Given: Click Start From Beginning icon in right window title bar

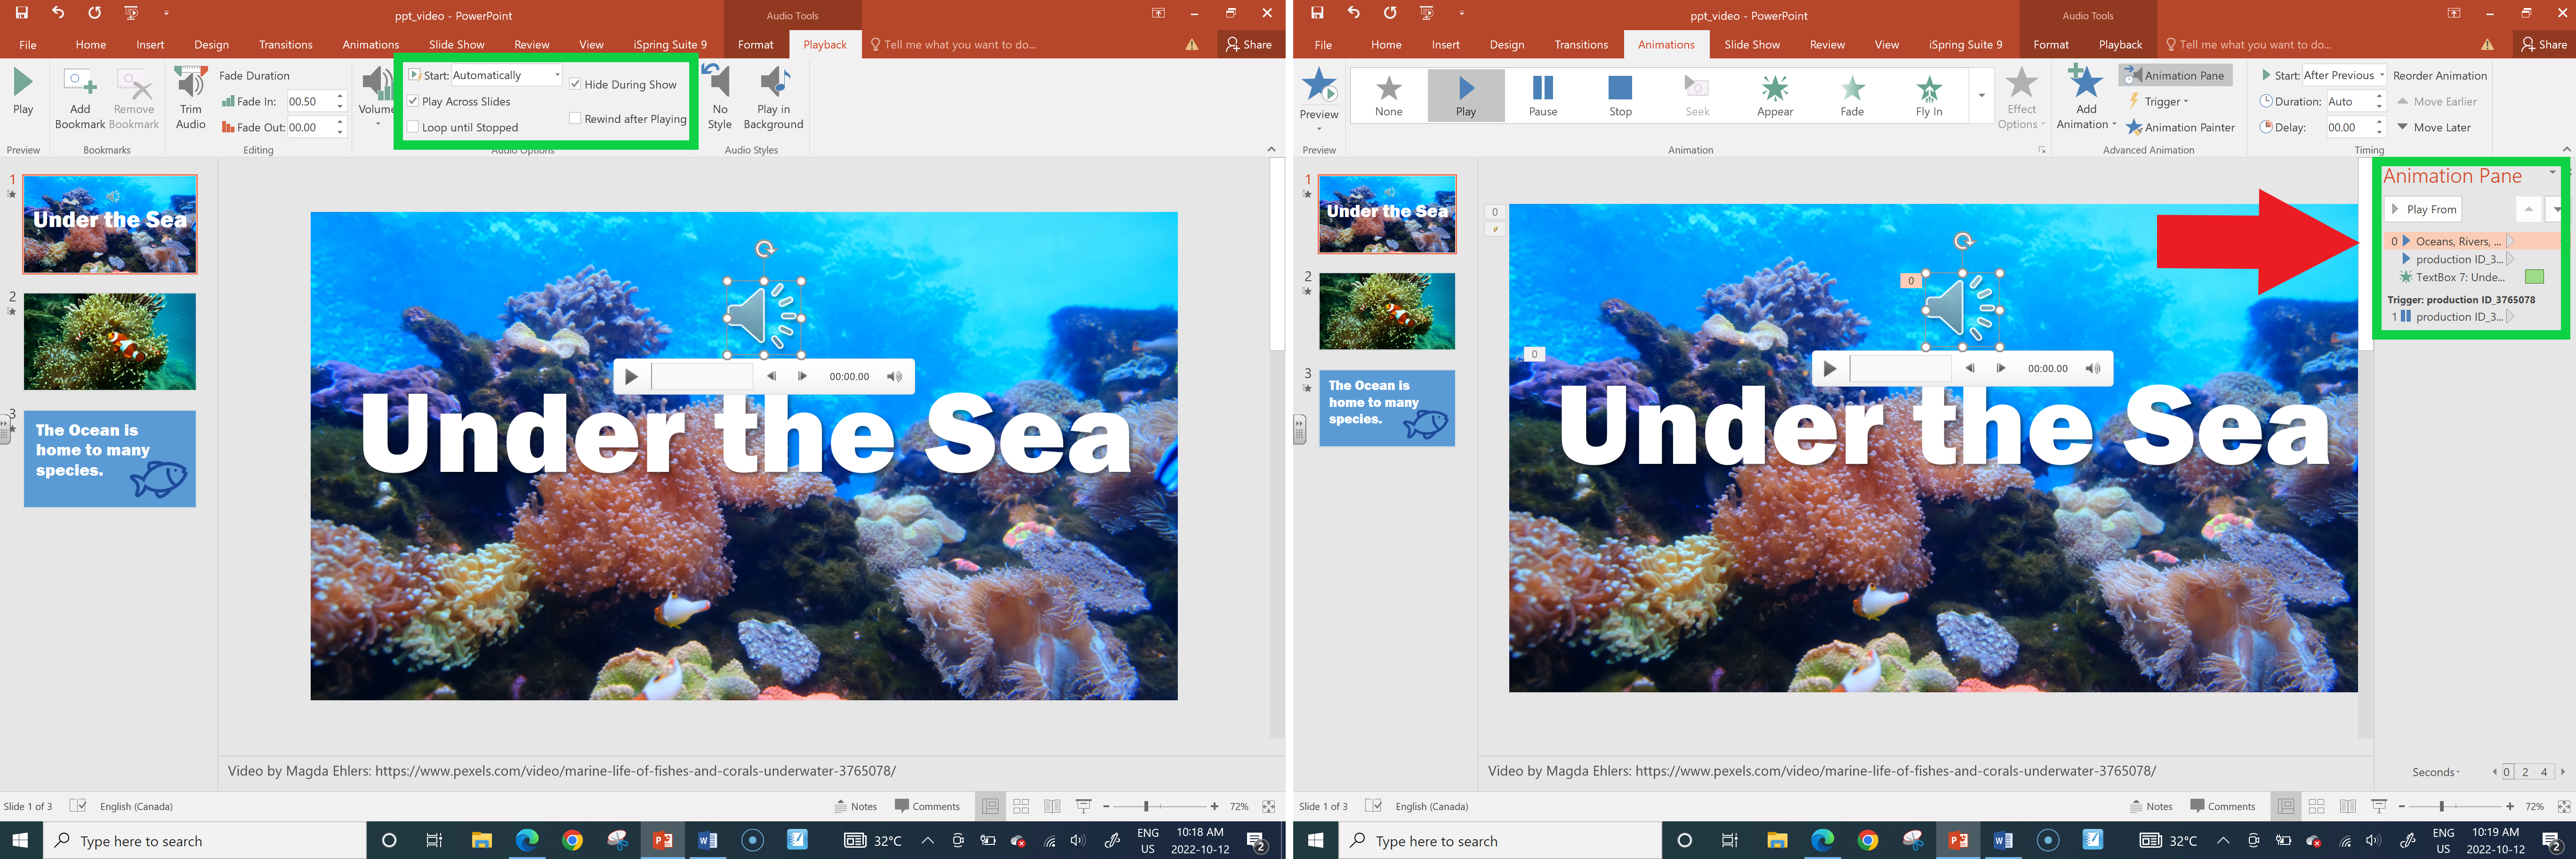Looking at the screenshot, I should point(1427,13).
